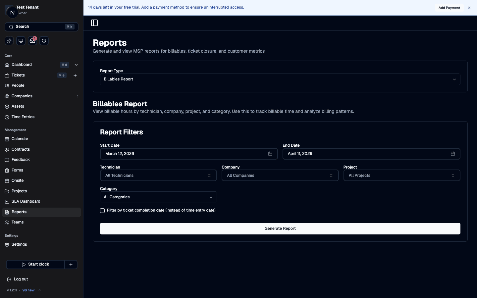Click the plus icon next to Tickets
Image resolution: width=477 pixels, height=298 pixels.
coord(75,75)
